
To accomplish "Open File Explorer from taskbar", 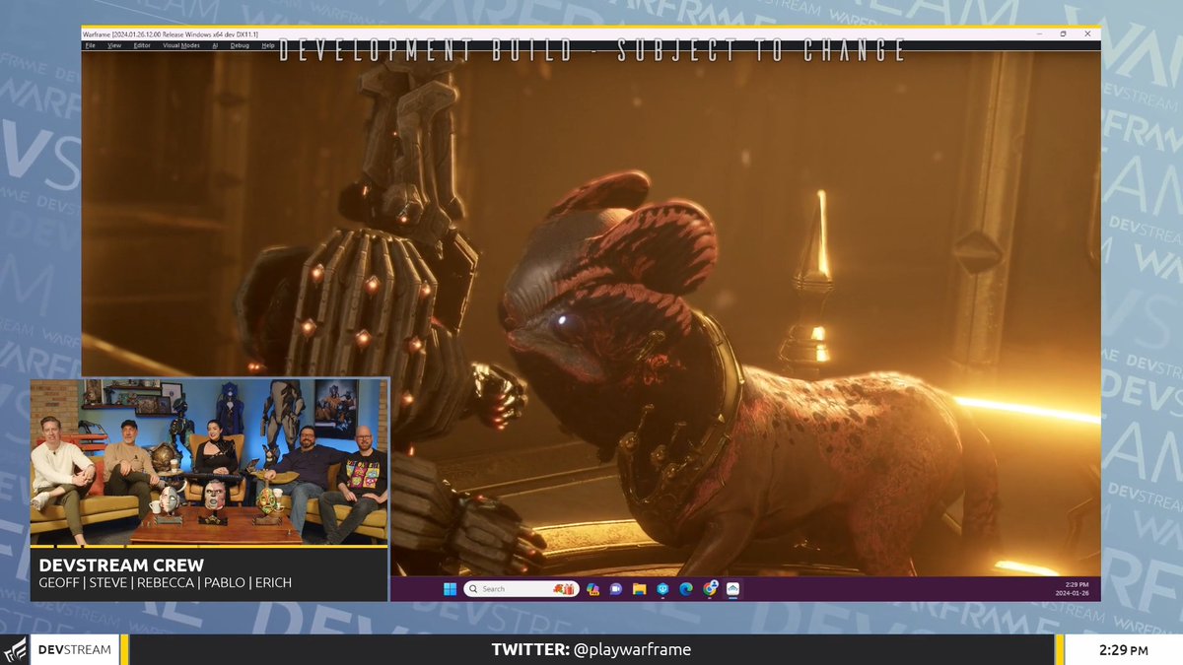I will pyautogui.click(x=639, y=589).
